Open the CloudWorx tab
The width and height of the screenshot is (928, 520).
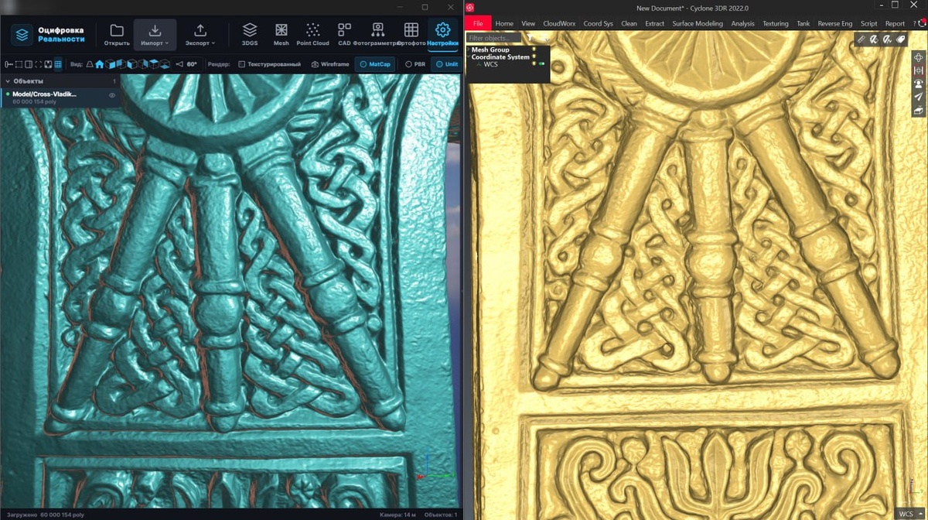(x=559, y=23)
